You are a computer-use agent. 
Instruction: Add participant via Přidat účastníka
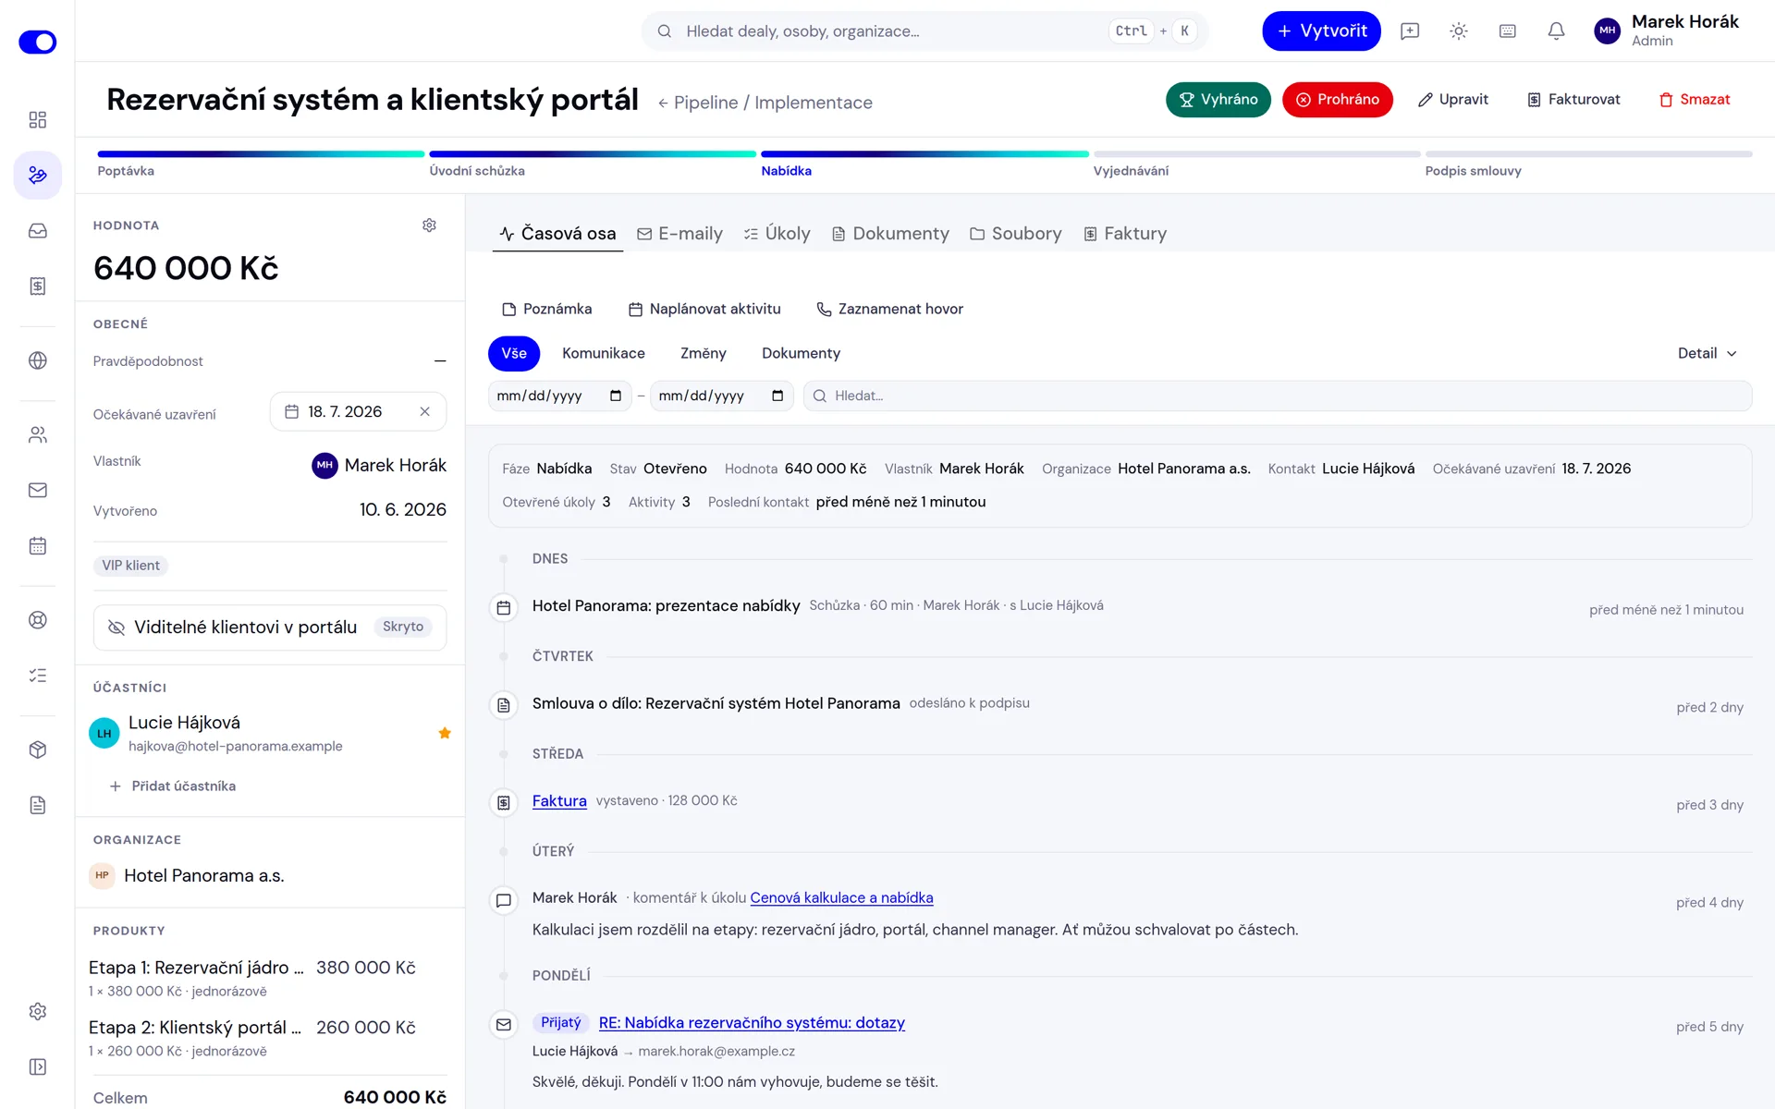click(173, 786)
